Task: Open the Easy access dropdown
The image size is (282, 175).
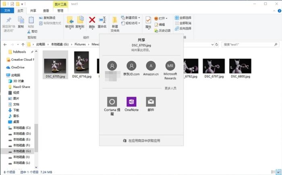Action: (131, 23)
